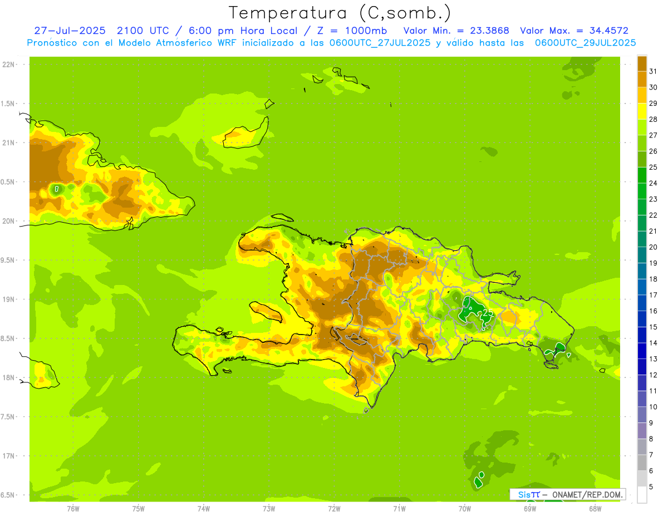Viewport: 668px width, 516px height.
Task: Click the 'SisTT - ONAMET/REP.DOM.' credit label
Action: pyautogui.click(x=568, y=494)
